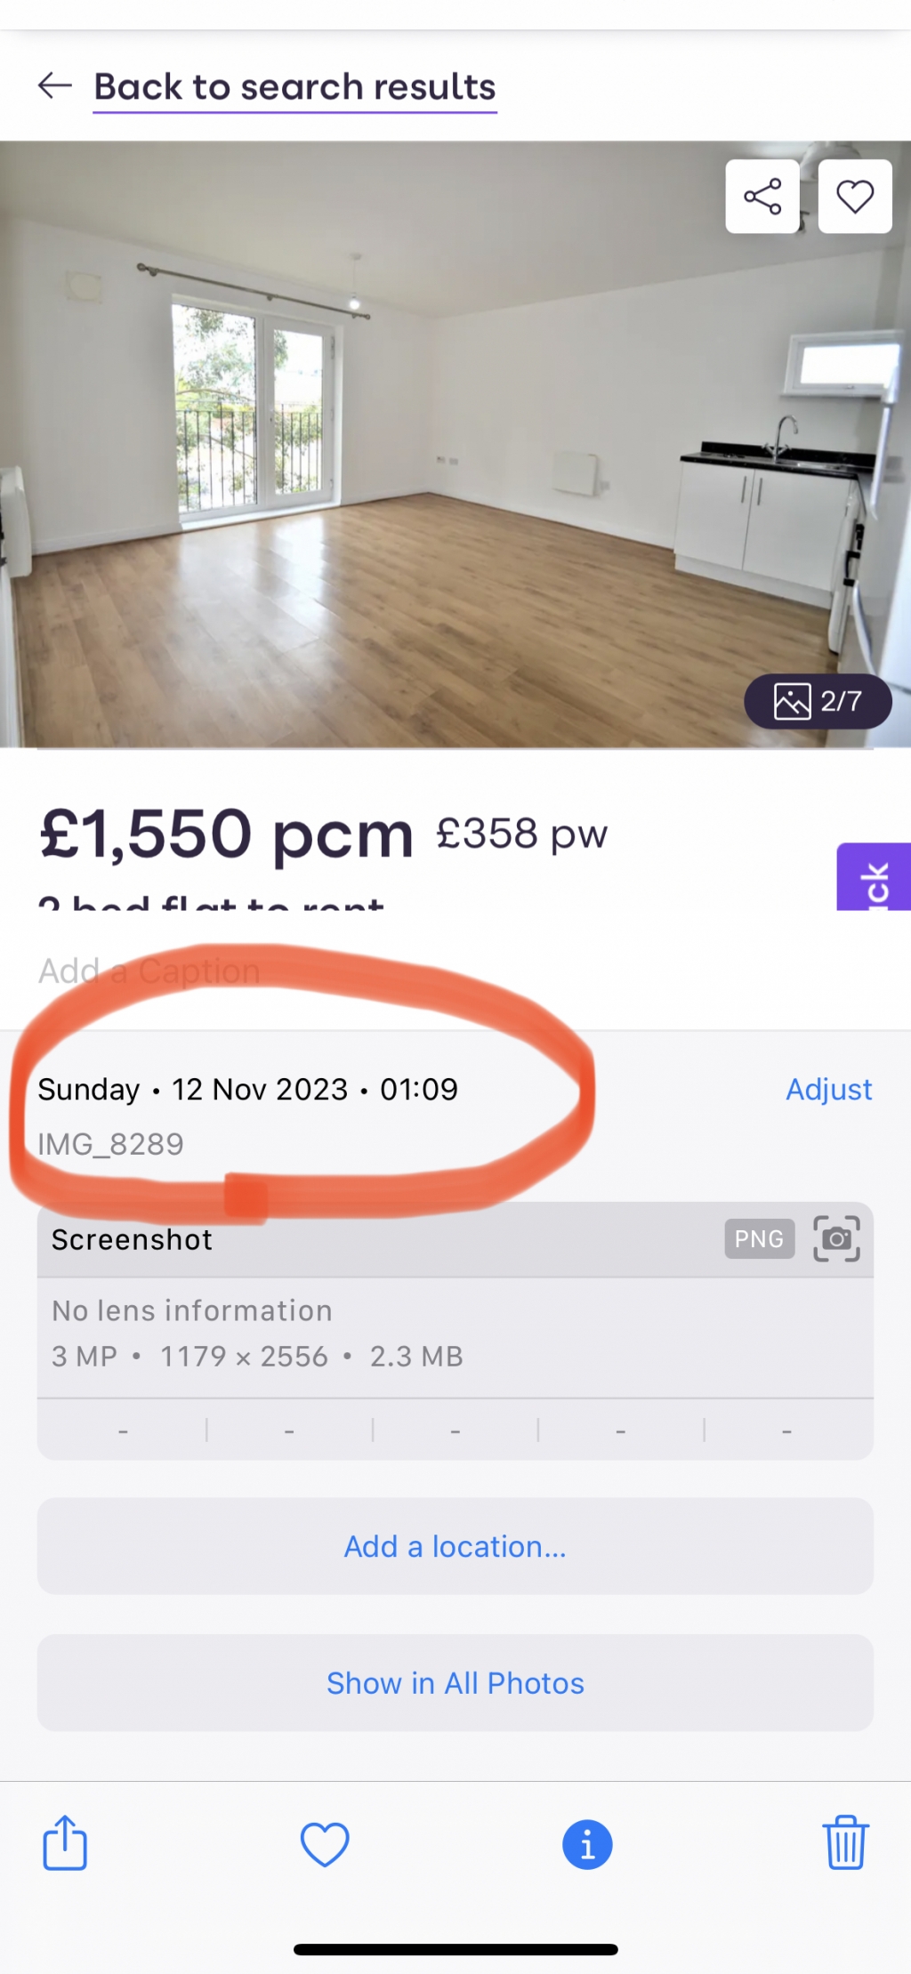Viewport: 911px width, 1974px height.
Task: Tap the back arrow icon
Action: click(x=54, y=85)
